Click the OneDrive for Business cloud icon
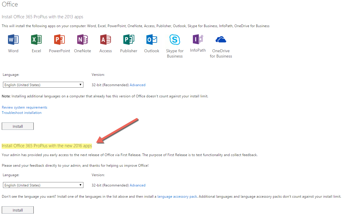This screenshot has height=216, width=344. pyautogui.click(x=221, y=40)
